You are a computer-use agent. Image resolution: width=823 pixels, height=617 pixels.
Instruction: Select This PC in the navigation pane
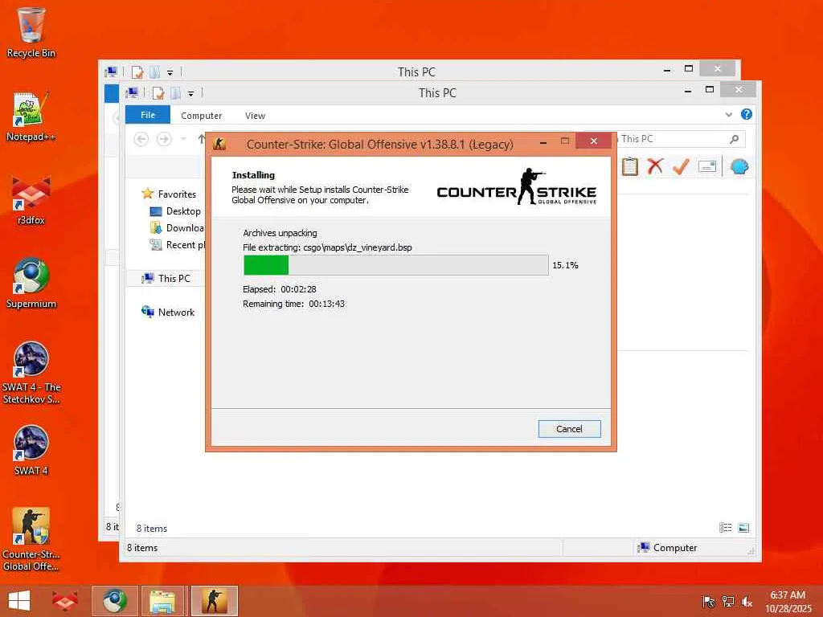coord(166,278)
